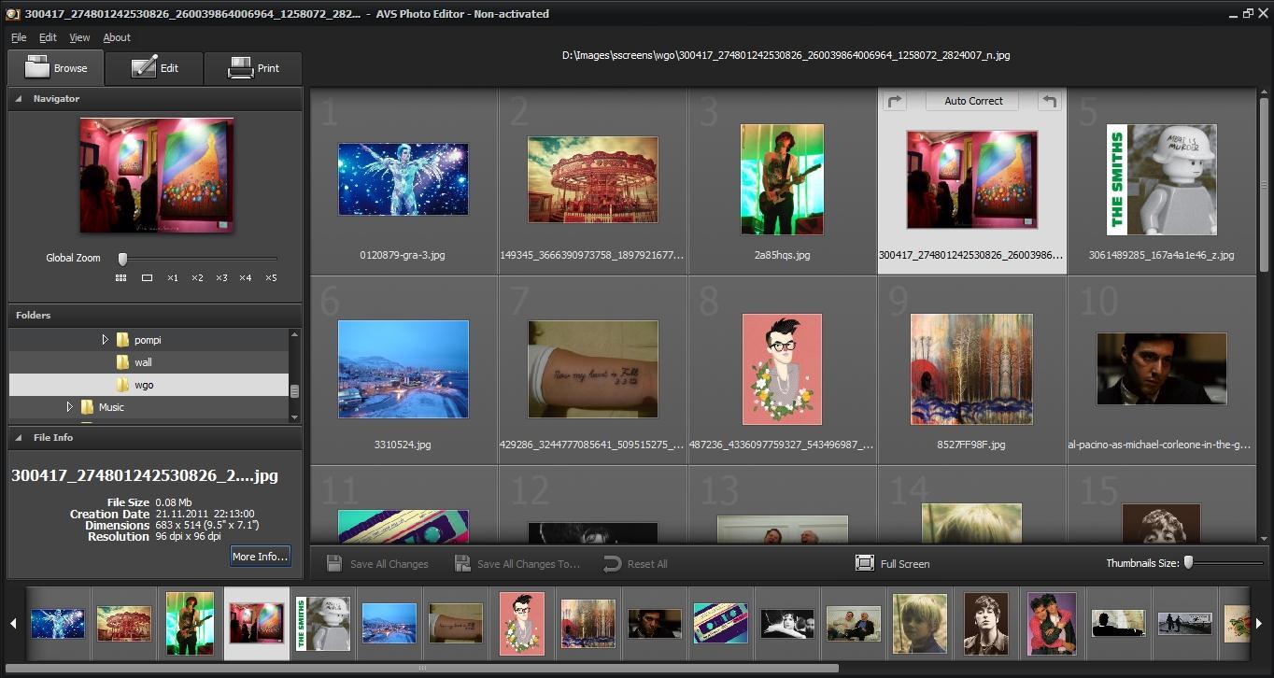Switch to Browse mode
Screen dimensions: 1274x678
[x=55, y=67]
